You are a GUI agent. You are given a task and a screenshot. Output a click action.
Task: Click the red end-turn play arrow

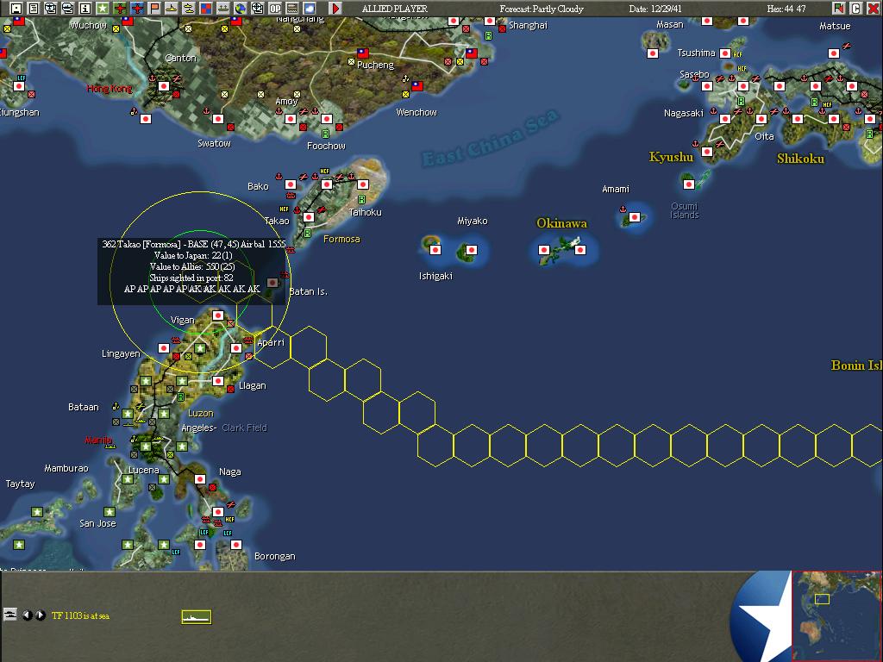pos(335,9)
